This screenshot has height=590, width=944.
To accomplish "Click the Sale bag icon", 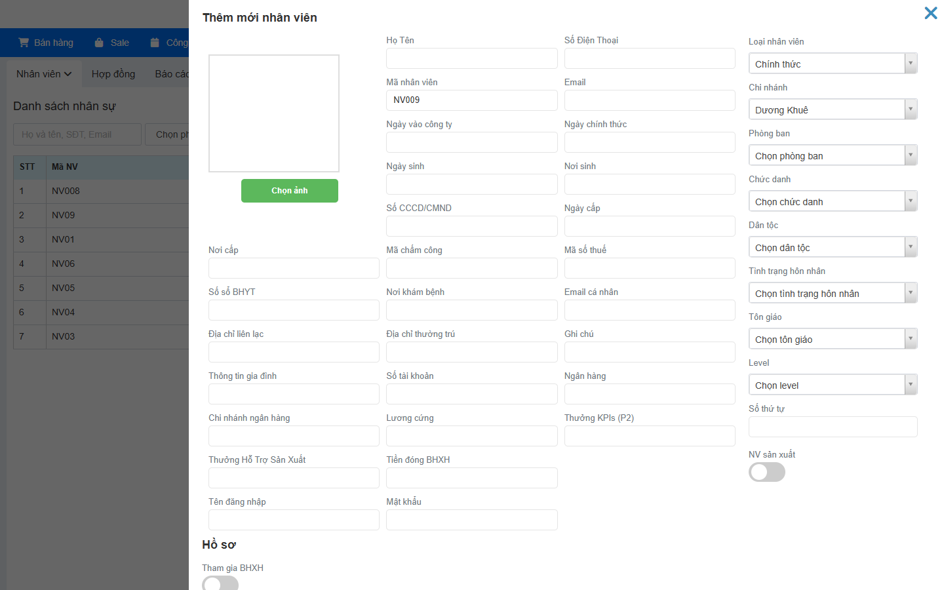I will pos(99,43).
